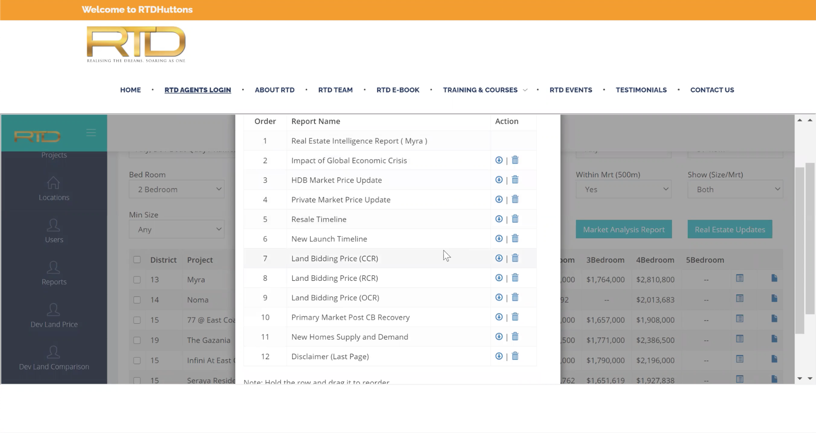Open ABOUT RTD page
The height and width of the screenshot is (433, 816).
click(x=275, y=90)
